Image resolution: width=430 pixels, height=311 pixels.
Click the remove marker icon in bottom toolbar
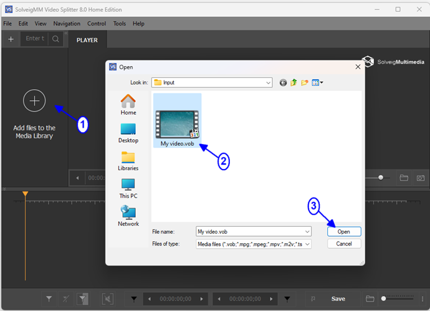(x=66, y=299)
